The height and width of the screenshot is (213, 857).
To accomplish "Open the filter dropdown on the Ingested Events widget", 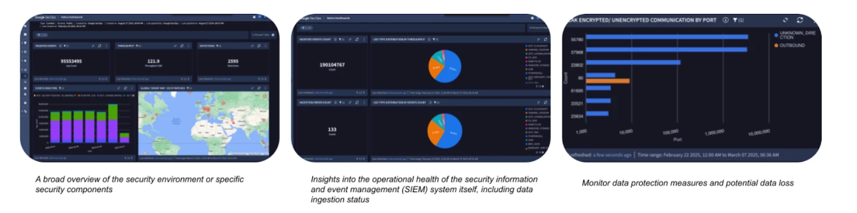I will [65, 46].
